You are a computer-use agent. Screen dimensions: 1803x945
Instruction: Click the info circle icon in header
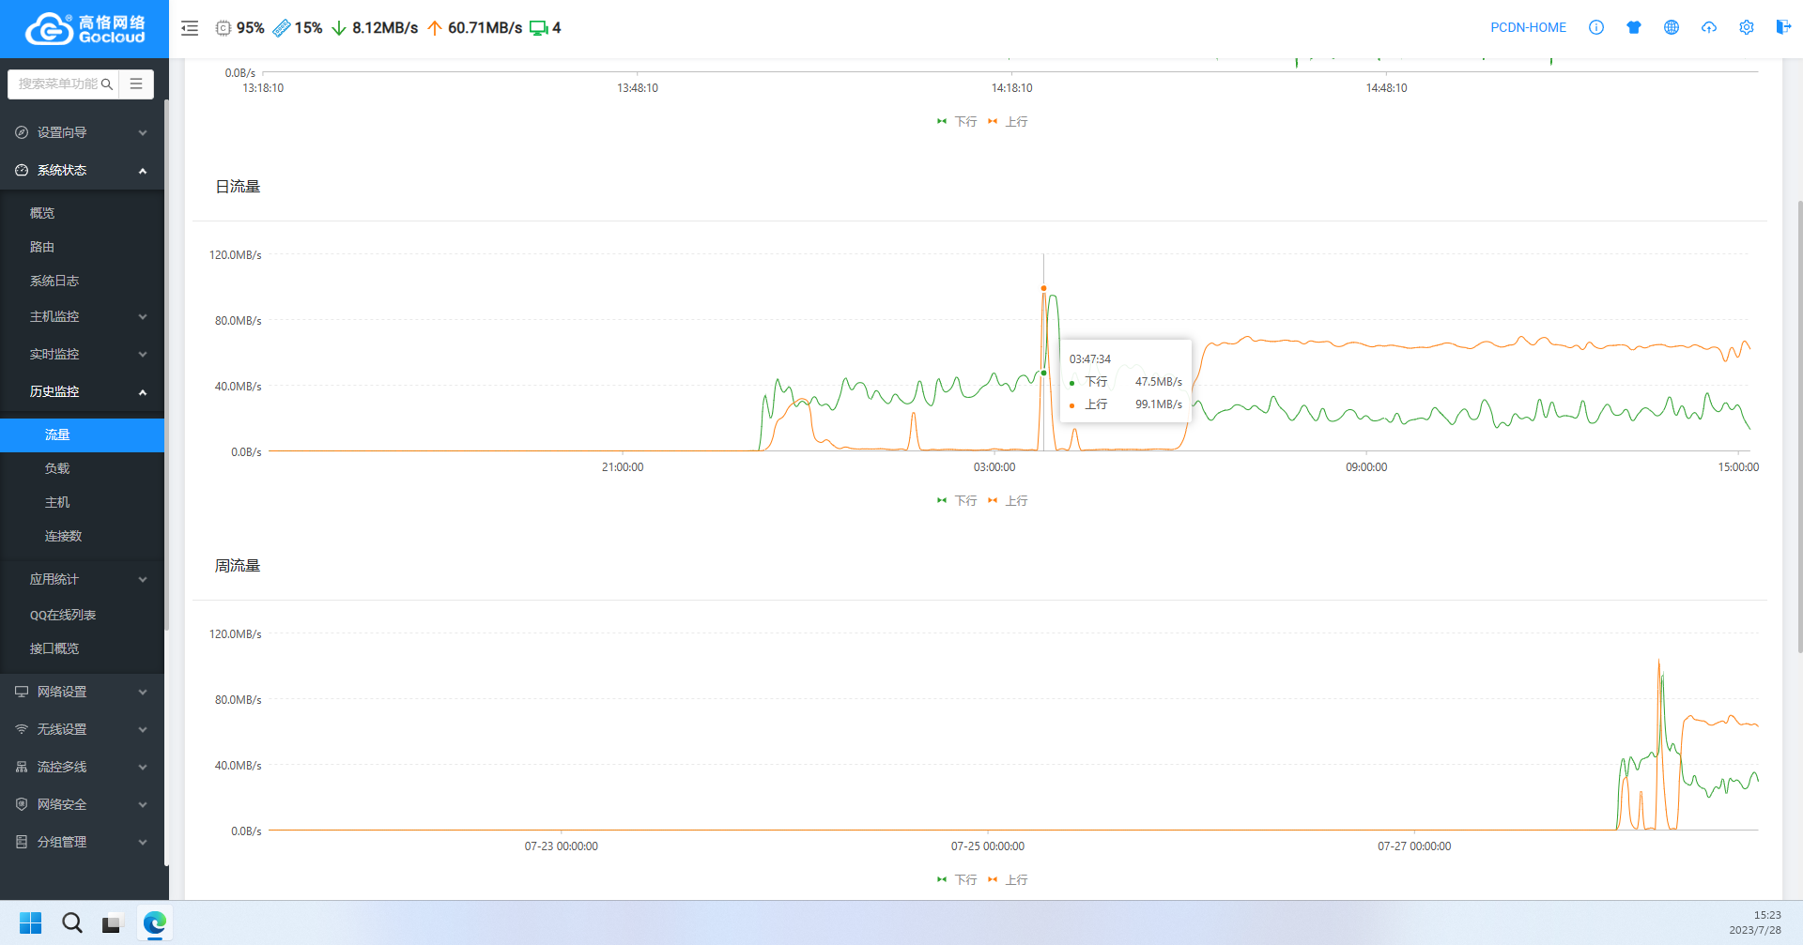pyautogui.click(x=1595, y=27)
